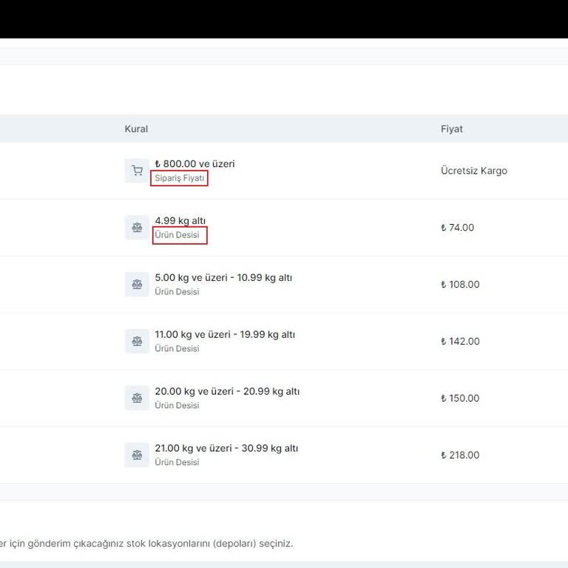This screenshot has width=568, height=568.
Task: Select the Kural column header
Action: [136, 129]
